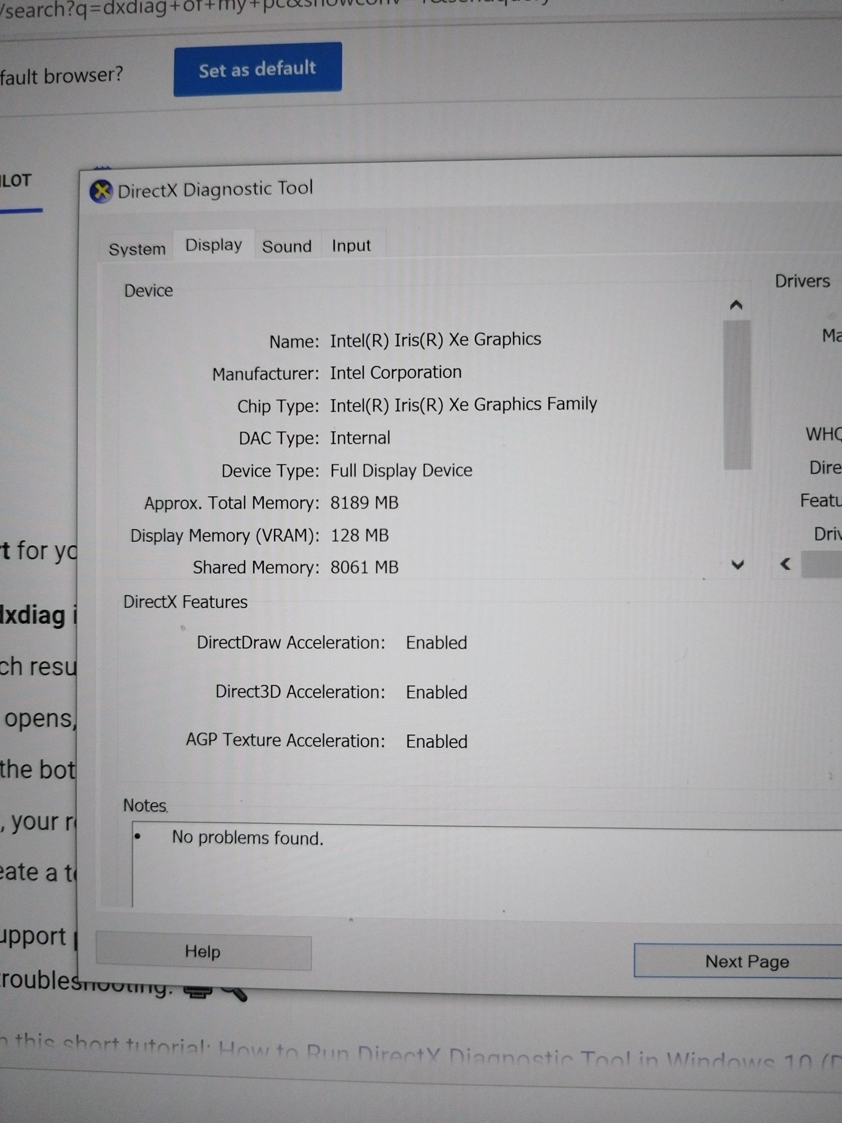The width and height of the screenshot is (842, 1123).
Task: Click the browser address bar URL
Action: click(275, 8)
